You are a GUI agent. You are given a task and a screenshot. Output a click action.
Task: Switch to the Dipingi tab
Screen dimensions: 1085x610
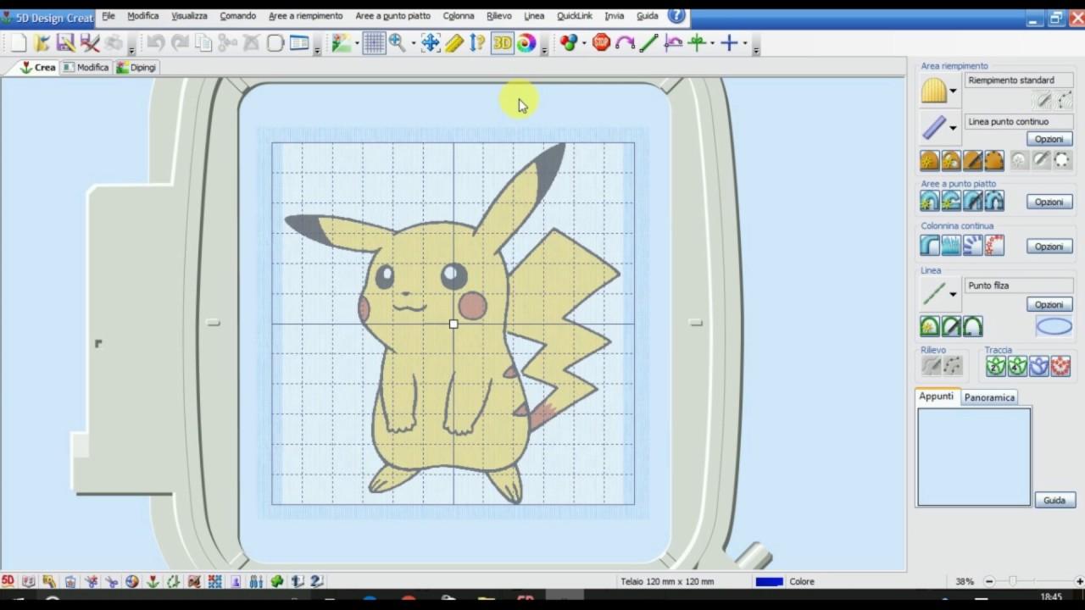point(136,67)
